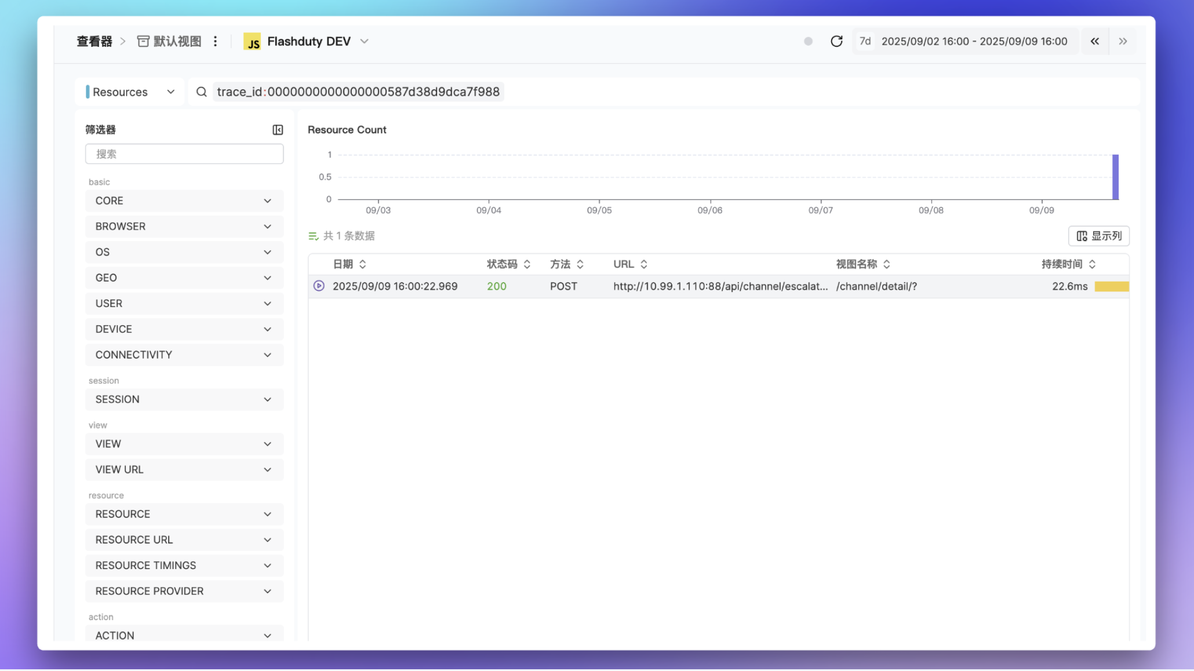Expand the CONNECTIVITY filter group

coord(184,355)
